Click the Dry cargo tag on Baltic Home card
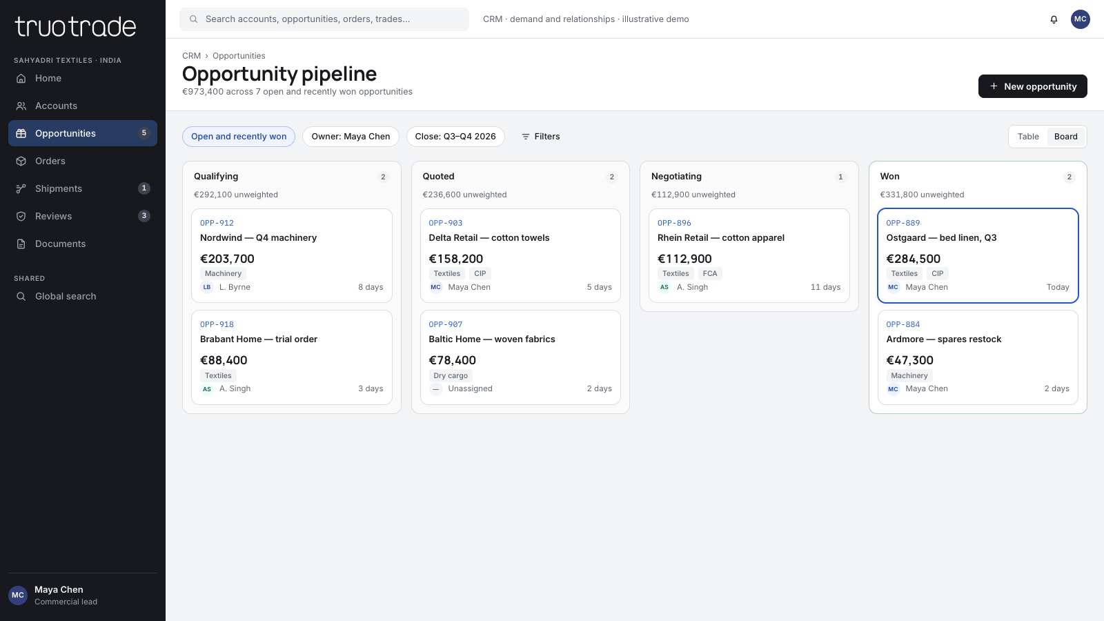 tap(451, 376)
